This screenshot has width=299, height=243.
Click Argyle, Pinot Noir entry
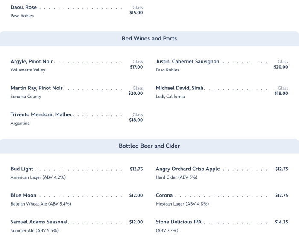[x=32, y=61]
